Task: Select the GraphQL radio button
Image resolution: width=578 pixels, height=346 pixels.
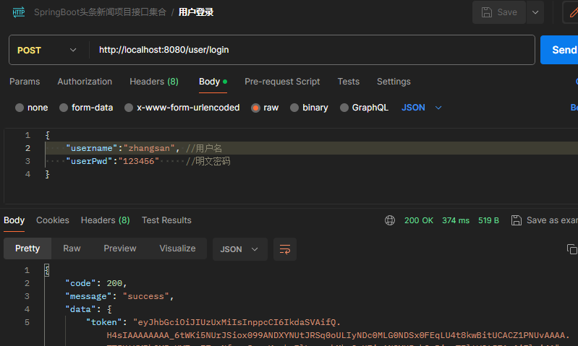Action: tap(344, 108)
